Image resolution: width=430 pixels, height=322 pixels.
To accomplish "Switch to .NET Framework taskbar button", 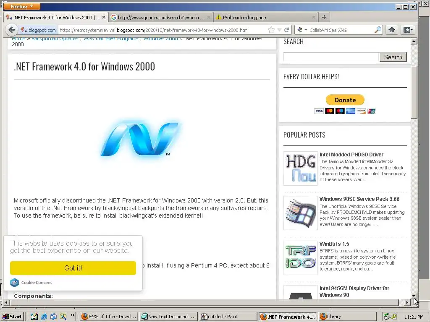I will pyautogui.click(x=288, y=317).
